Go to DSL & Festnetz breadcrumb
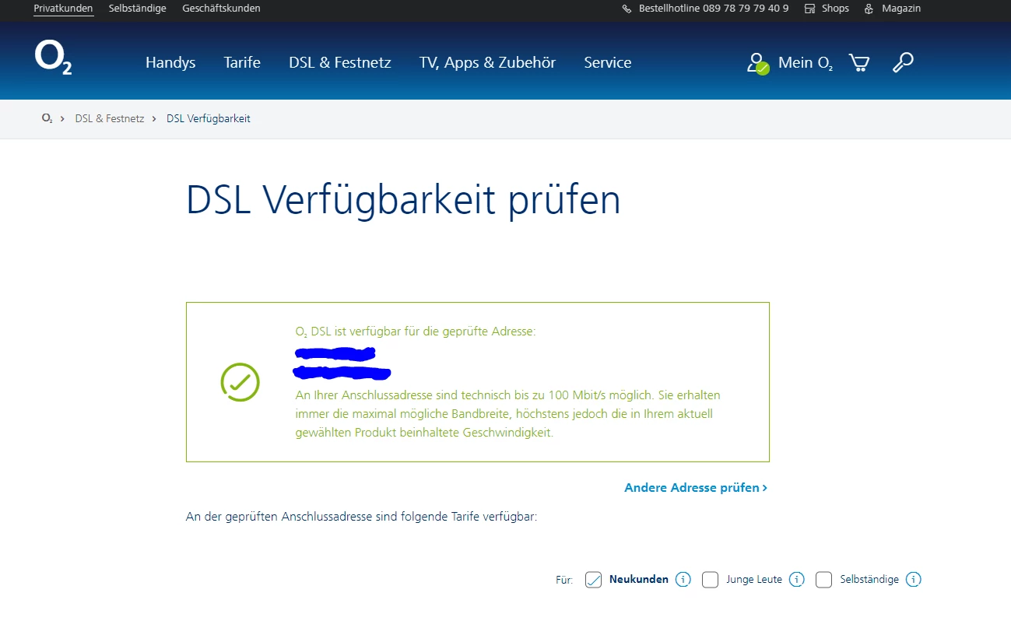The height and width of the screenshot is (621, 1011). [x=110, y=119]
